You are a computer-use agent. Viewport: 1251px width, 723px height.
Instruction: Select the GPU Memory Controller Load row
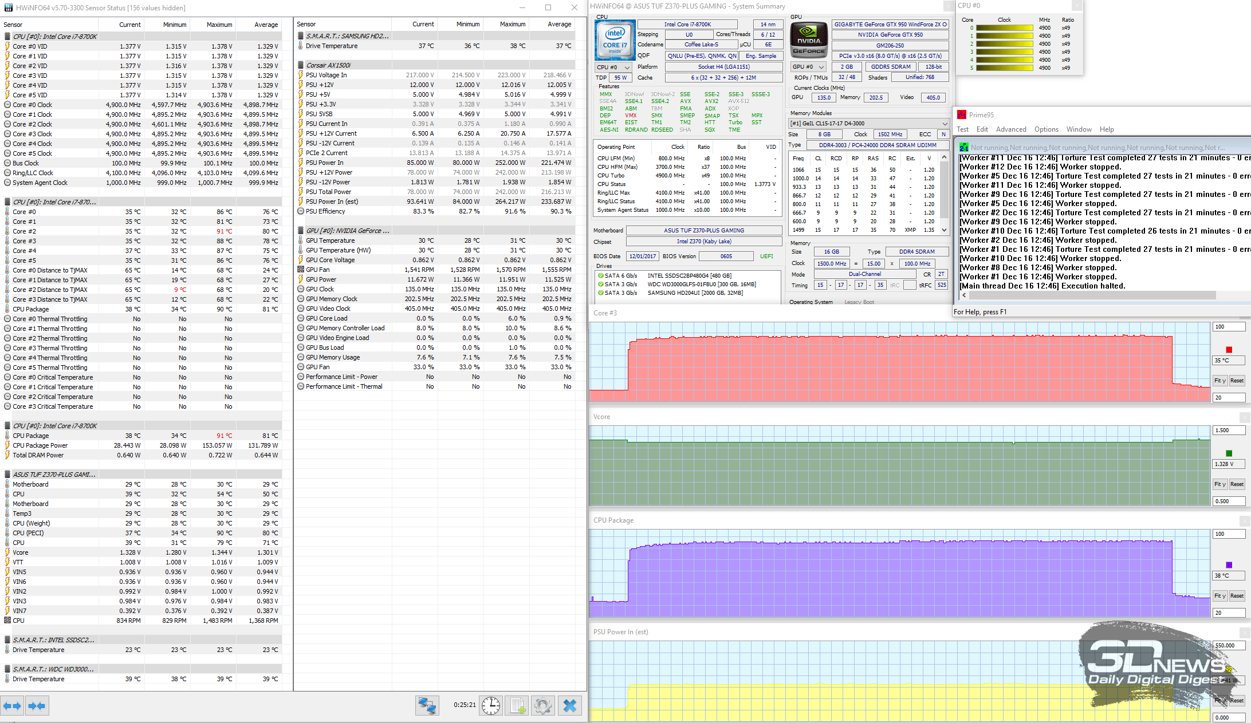(x=435, y=328)
